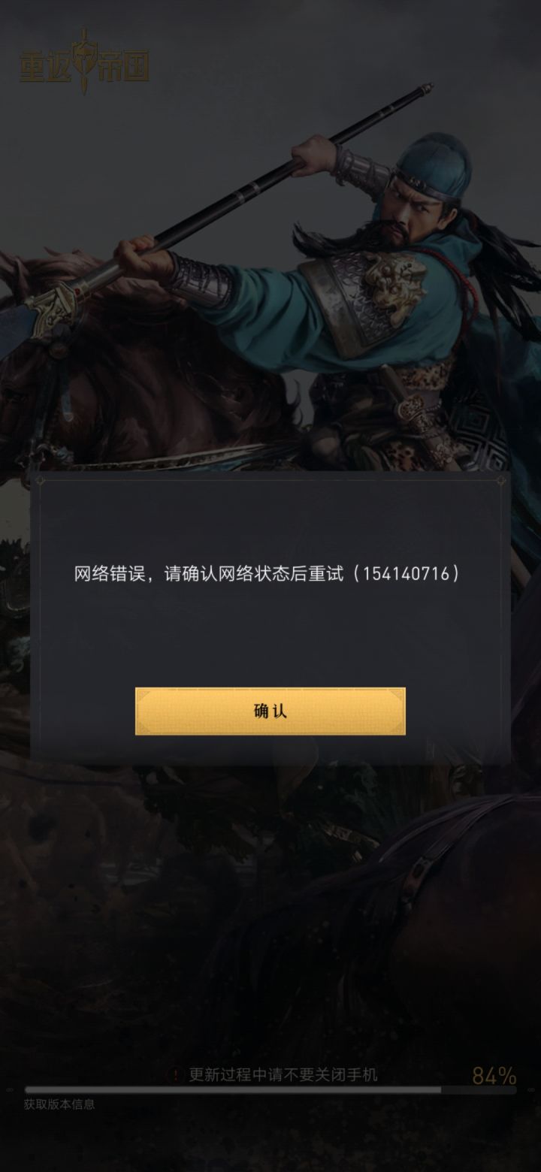Tap the sword emblem in the logo
The height and width of the screenshot is (1172, 541).
[x=84, y=62]
